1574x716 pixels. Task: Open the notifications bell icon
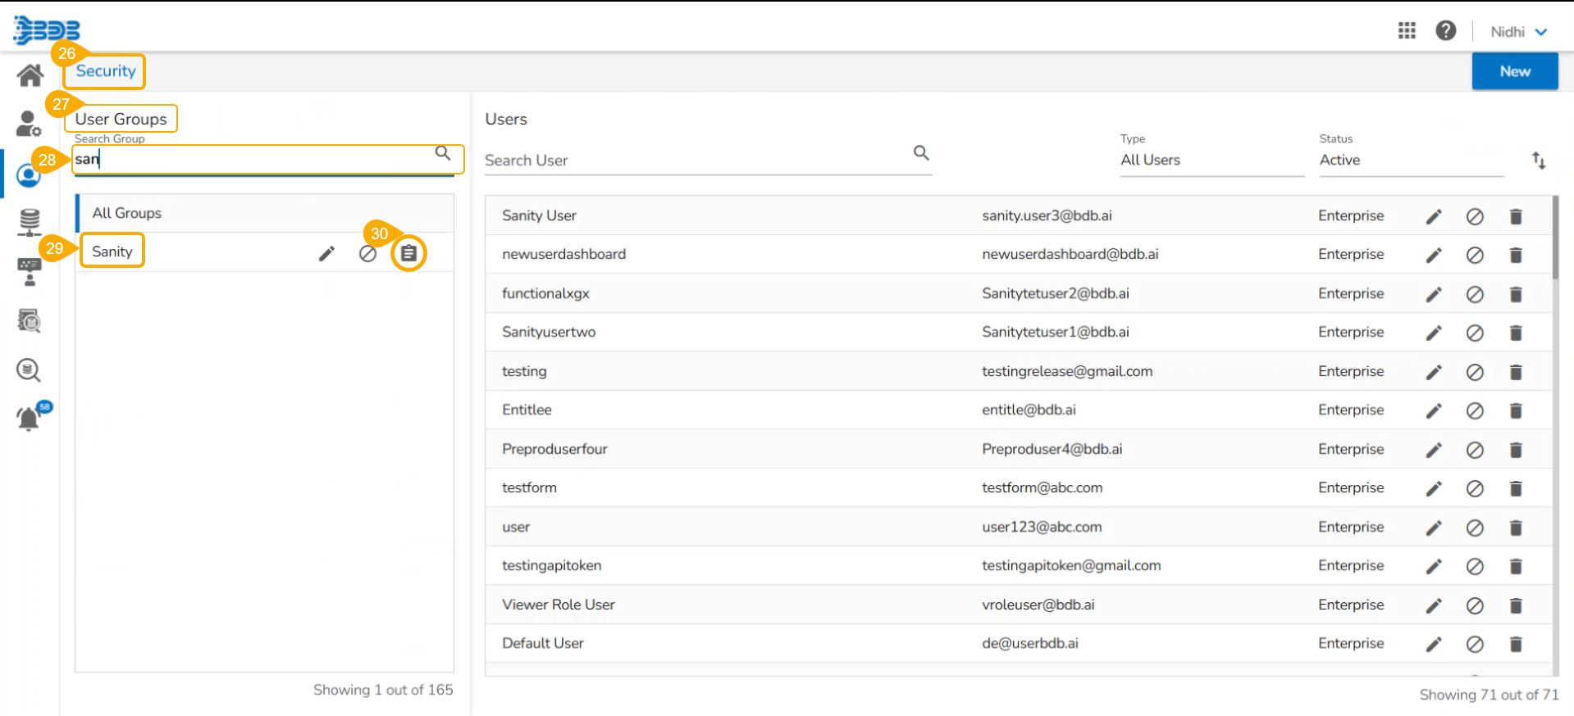pos(29,419)
